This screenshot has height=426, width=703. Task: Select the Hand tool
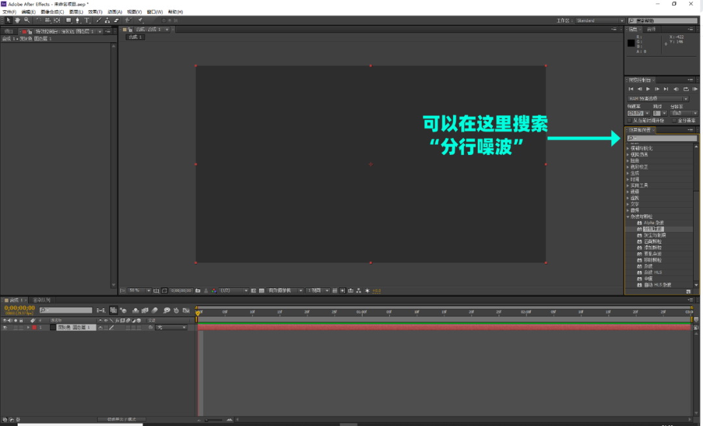tap(18, 20)
